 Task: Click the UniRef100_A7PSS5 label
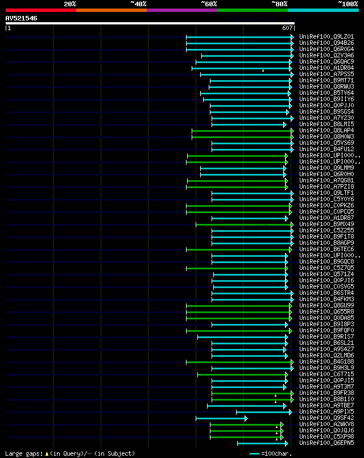click(326, 74)
